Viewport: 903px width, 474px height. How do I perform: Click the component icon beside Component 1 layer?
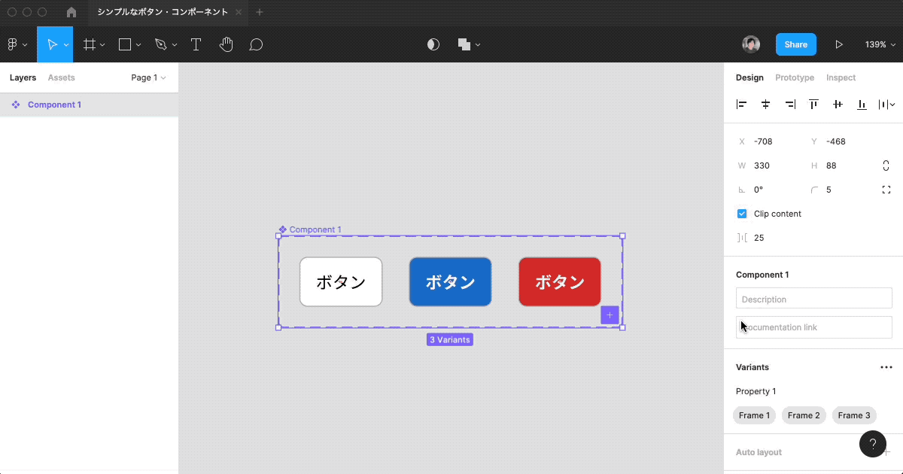click(16, 105)
